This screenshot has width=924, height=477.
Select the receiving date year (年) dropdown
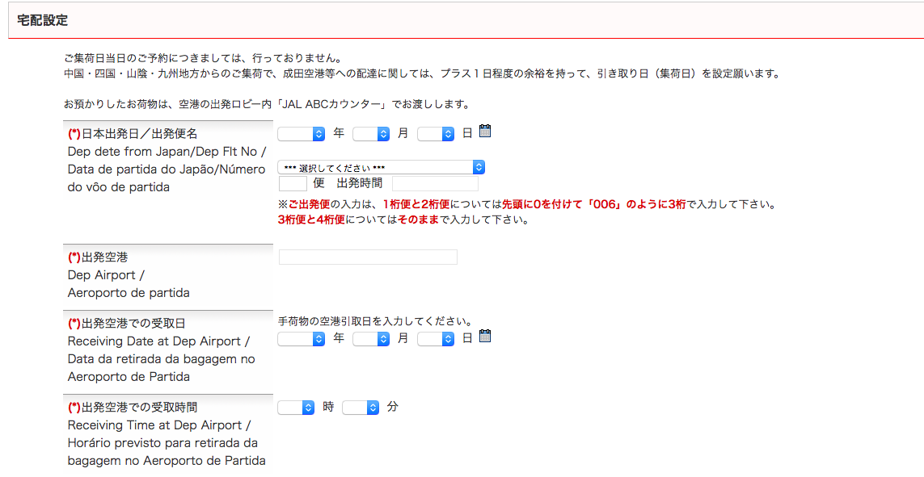[301, 339]
